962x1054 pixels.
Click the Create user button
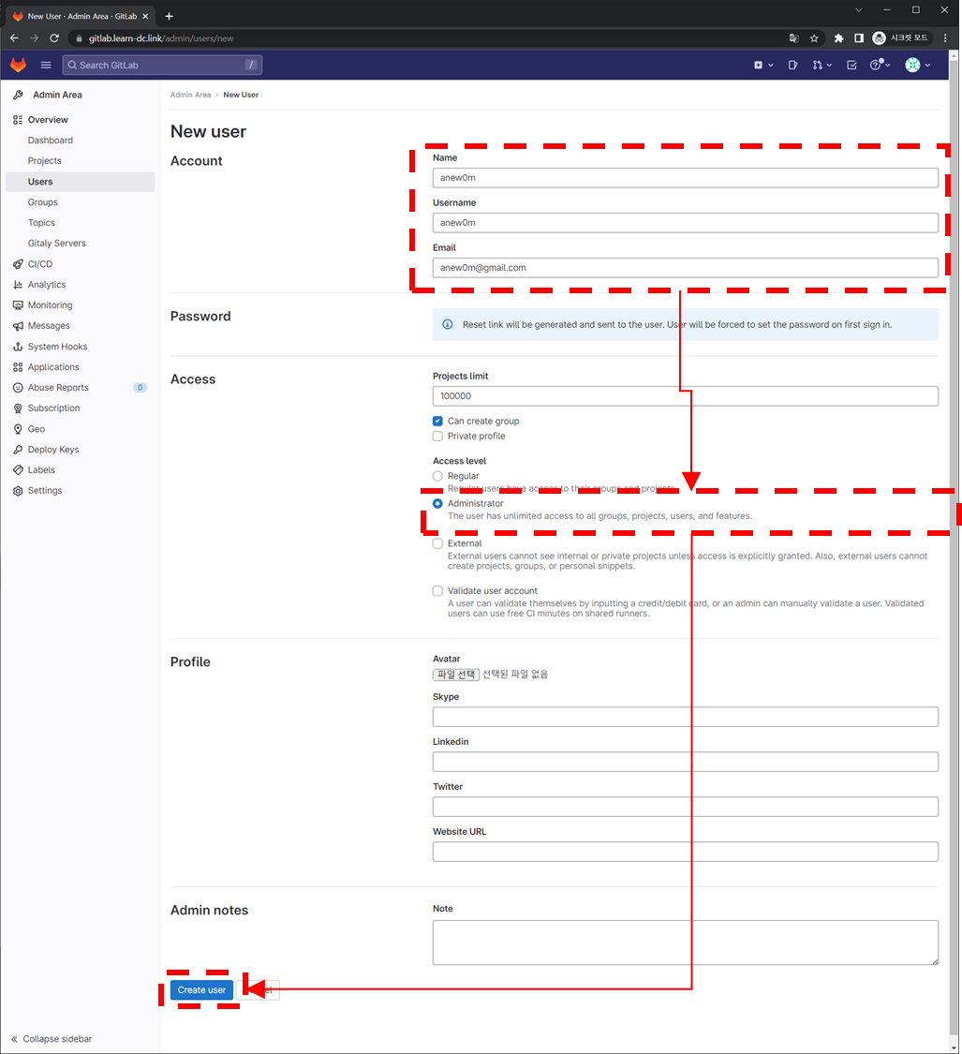click(x=201, y=990)
